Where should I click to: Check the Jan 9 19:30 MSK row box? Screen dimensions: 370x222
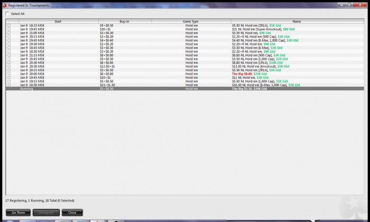9,44
